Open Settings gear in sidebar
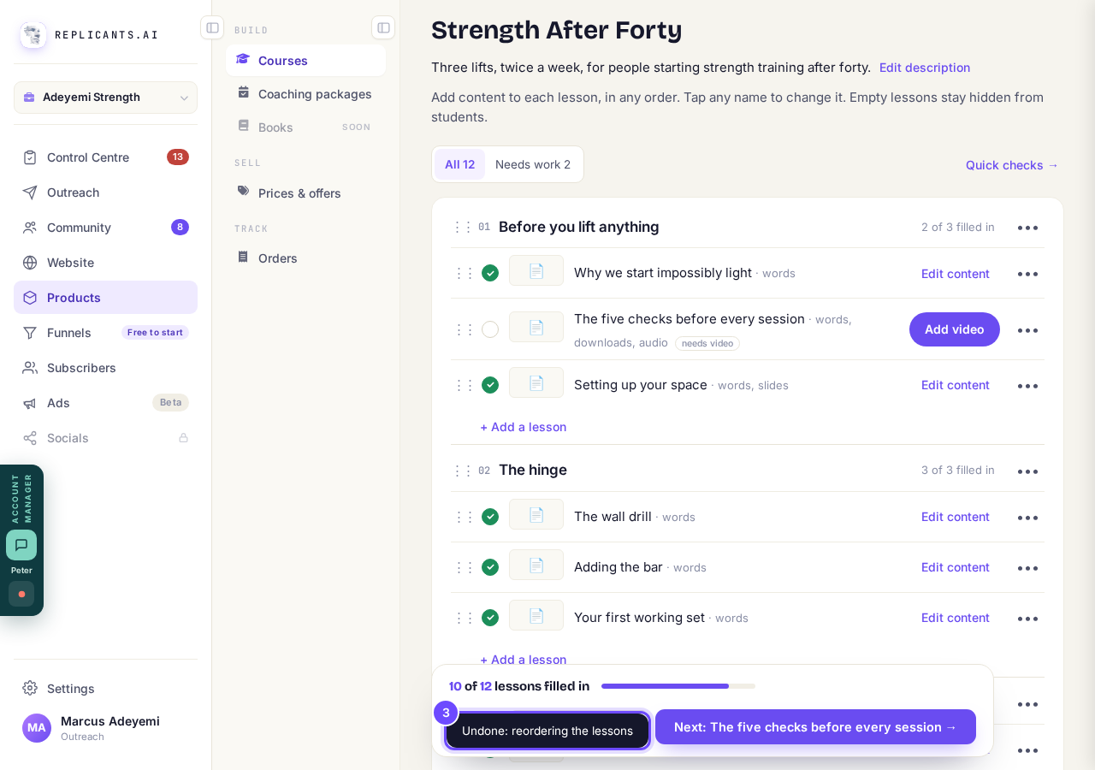1095x770 pixels. 30,688
